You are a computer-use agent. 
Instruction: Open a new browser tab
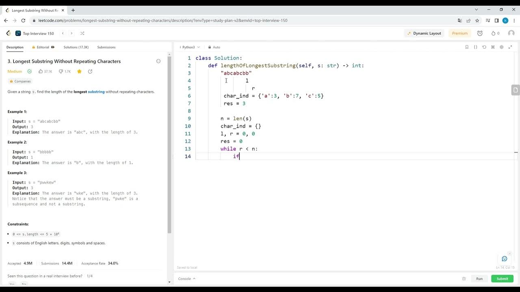click(x=73, y=10)
